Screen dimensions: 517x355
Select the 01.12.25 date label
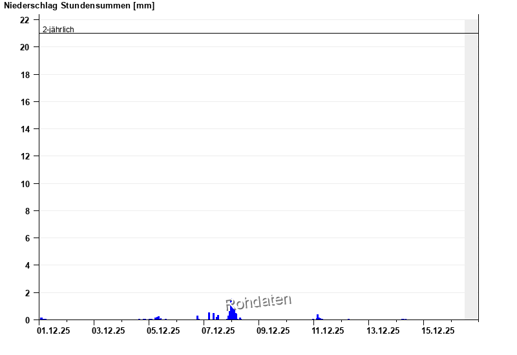click(x=54, y=331)
